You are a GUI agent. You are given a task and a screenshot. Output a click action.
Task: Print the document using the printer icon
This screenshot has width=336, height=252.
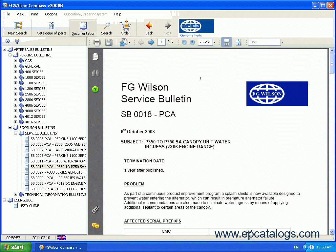click(97, 42)
